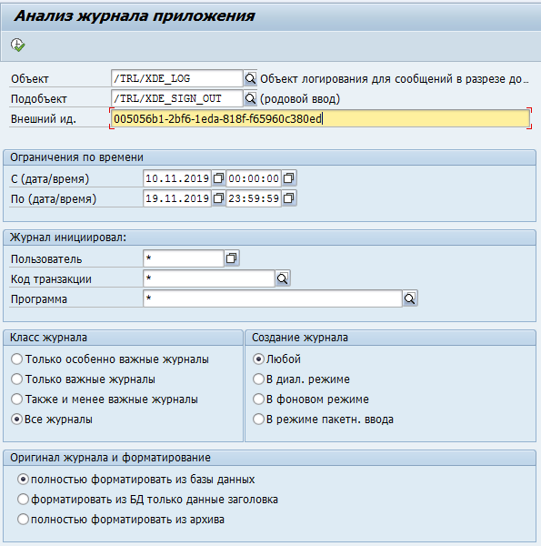Screen dimensions: 541x546
Task: Select 'В диал. режиме' radio button
Action: [258, 379]
